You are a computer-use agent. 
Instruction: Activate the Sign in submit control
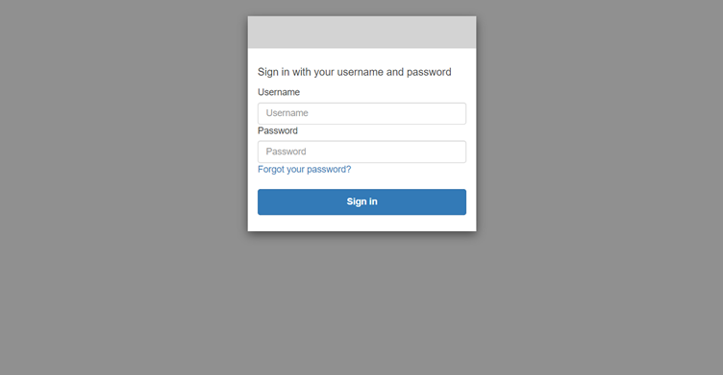click(361, 202)
